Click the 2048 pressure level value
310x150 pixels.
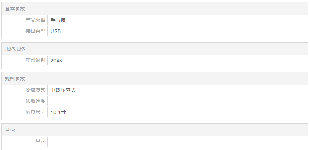tap(56, 61)
